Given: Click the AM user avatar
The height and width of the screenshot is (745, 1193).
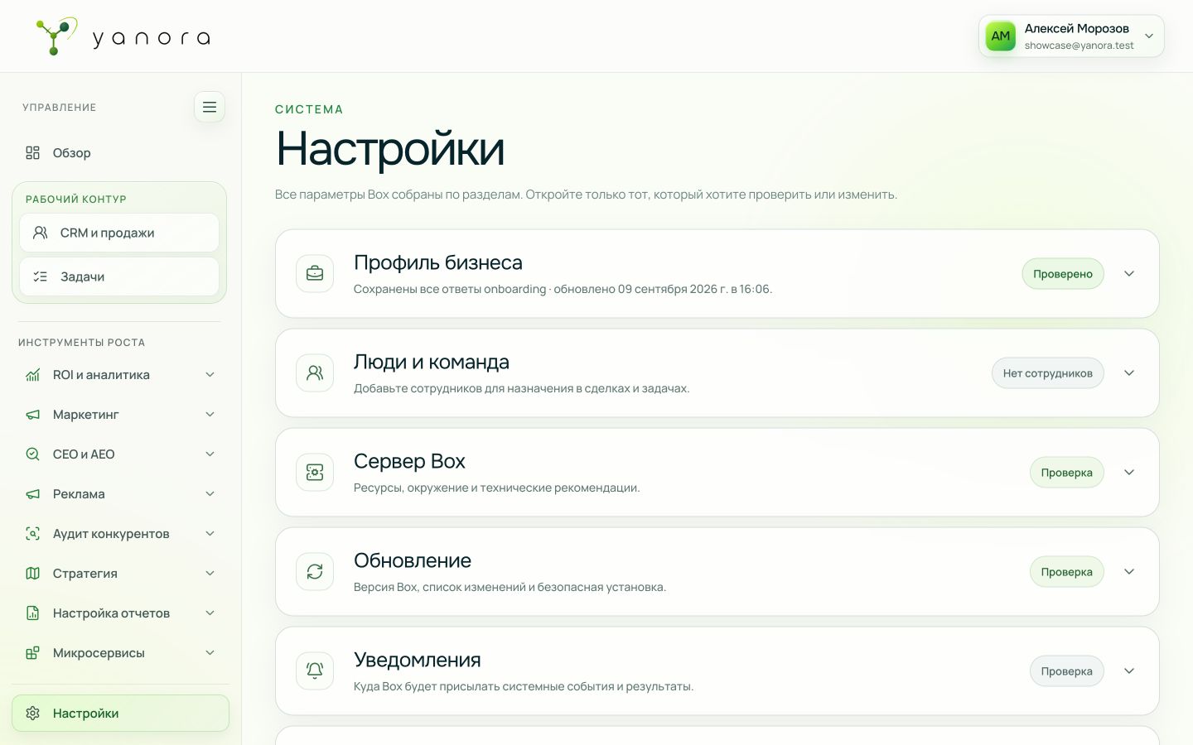Looking at the screenshot, I should click(1001, 36).
